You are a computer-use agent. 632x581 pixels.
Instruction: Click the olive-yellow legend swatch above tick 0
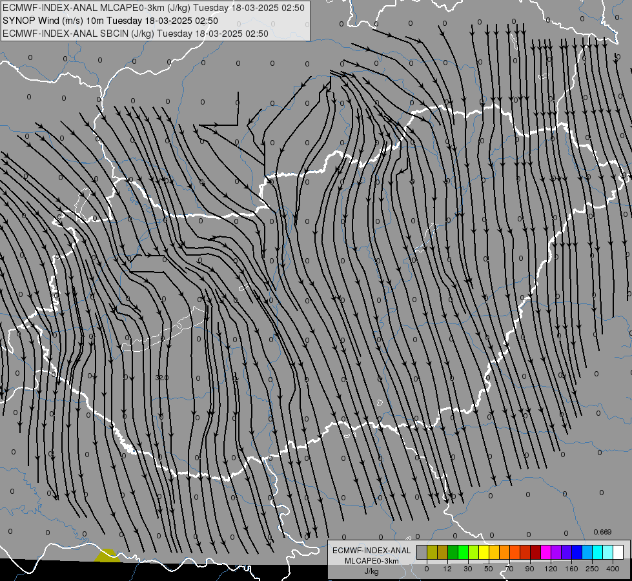click(432, 552)
